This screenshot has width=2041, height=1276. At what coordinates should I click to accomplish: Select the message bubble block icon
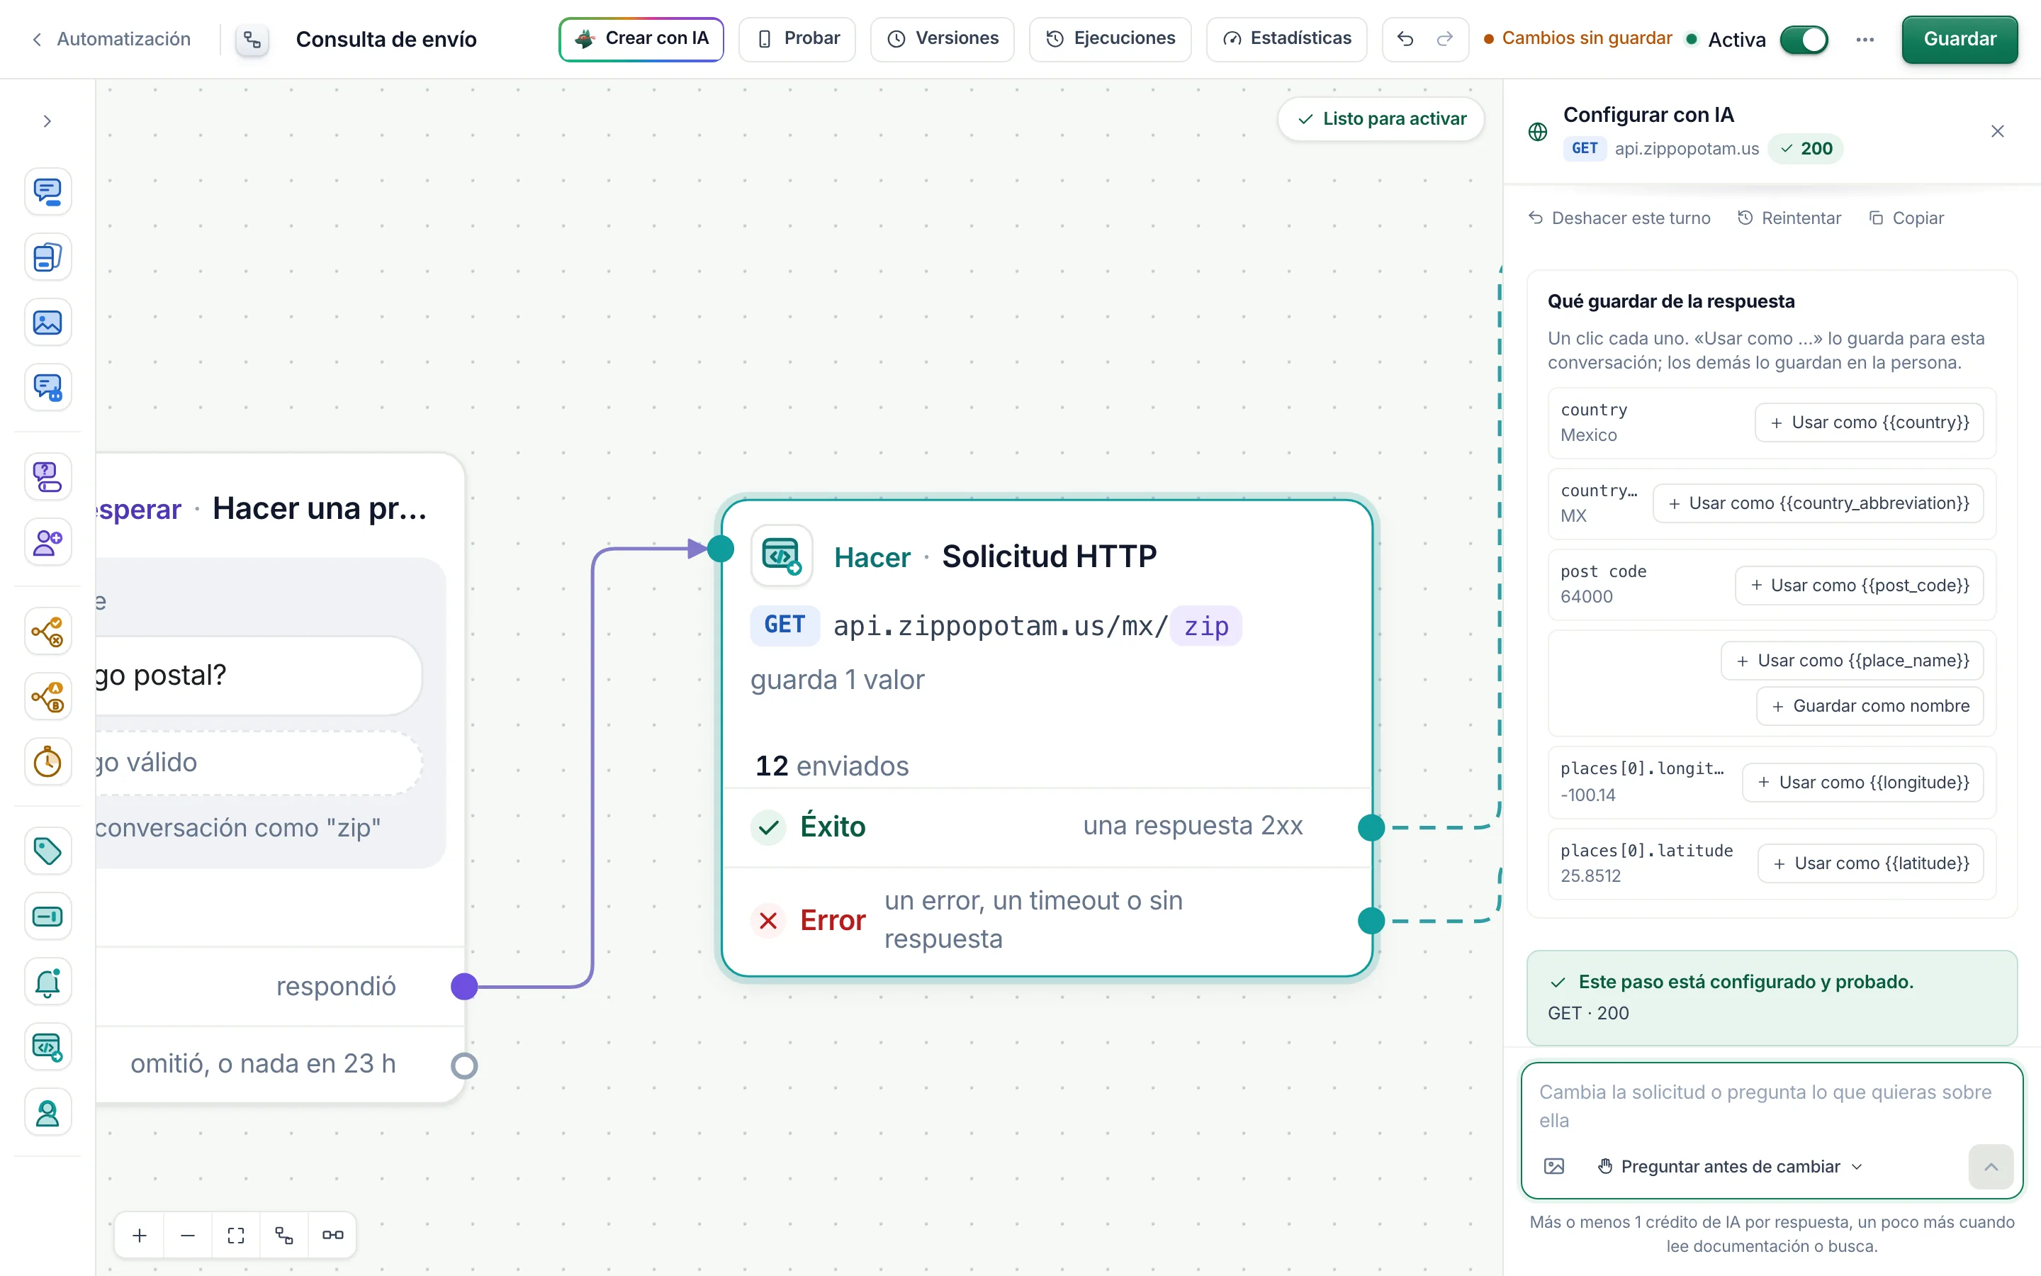click(47, 191)
